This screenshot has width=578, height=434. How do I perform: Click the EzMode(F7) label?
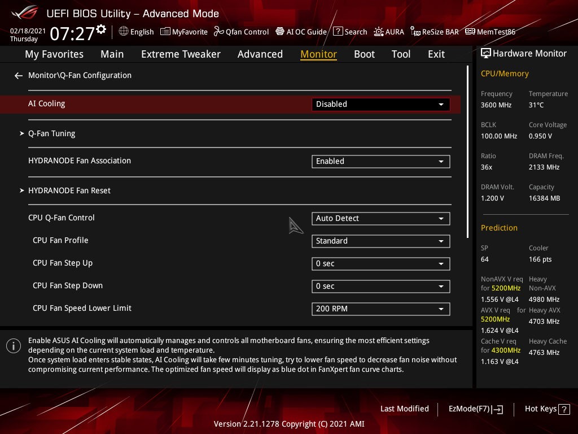[x=469, y=409]
